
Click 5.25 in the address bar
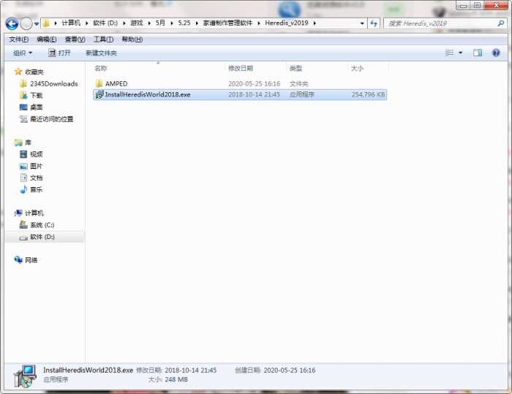tap(184, 23)
